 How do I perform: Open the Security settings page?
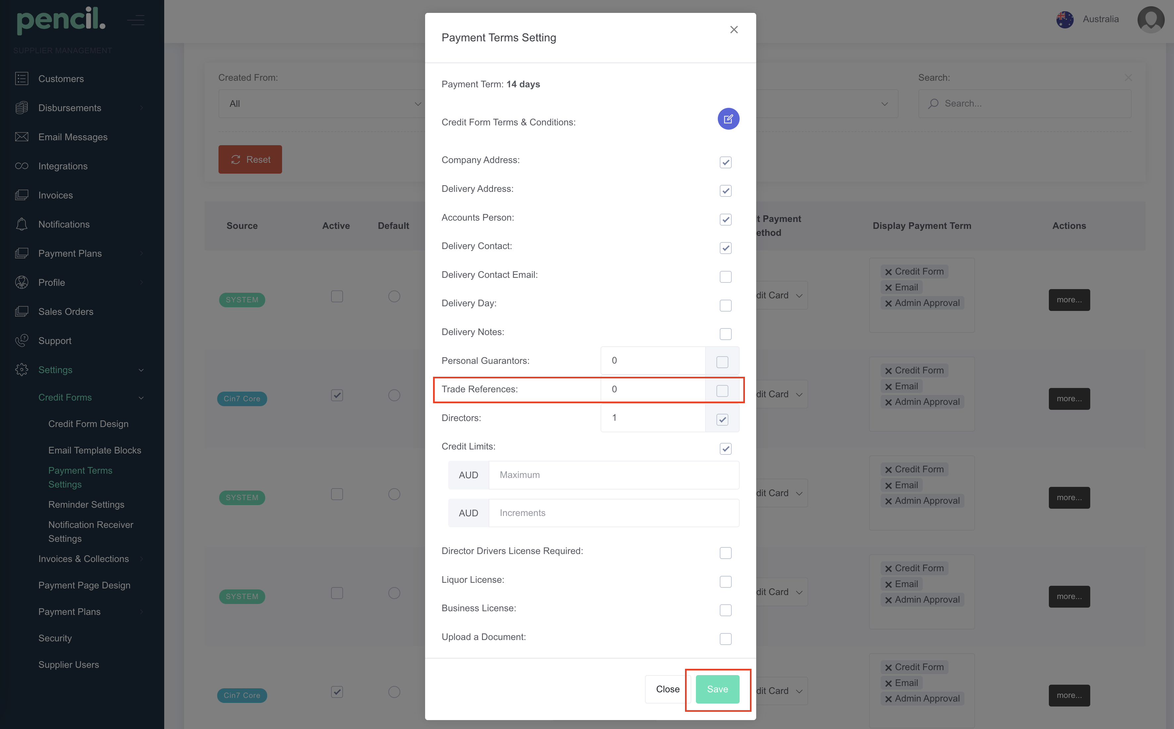click(55, 638)
